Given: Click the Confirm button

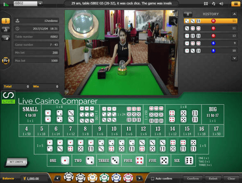Looking at the screenshot, I should point(193,178).
